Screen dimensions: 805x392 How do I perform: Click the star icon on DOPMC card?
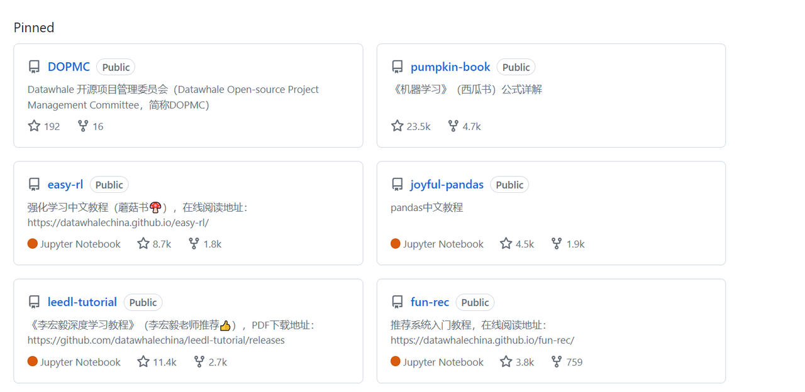35,126
